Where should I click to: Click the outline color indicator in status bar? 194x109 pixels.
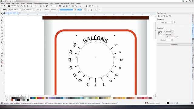pos(168,103)
